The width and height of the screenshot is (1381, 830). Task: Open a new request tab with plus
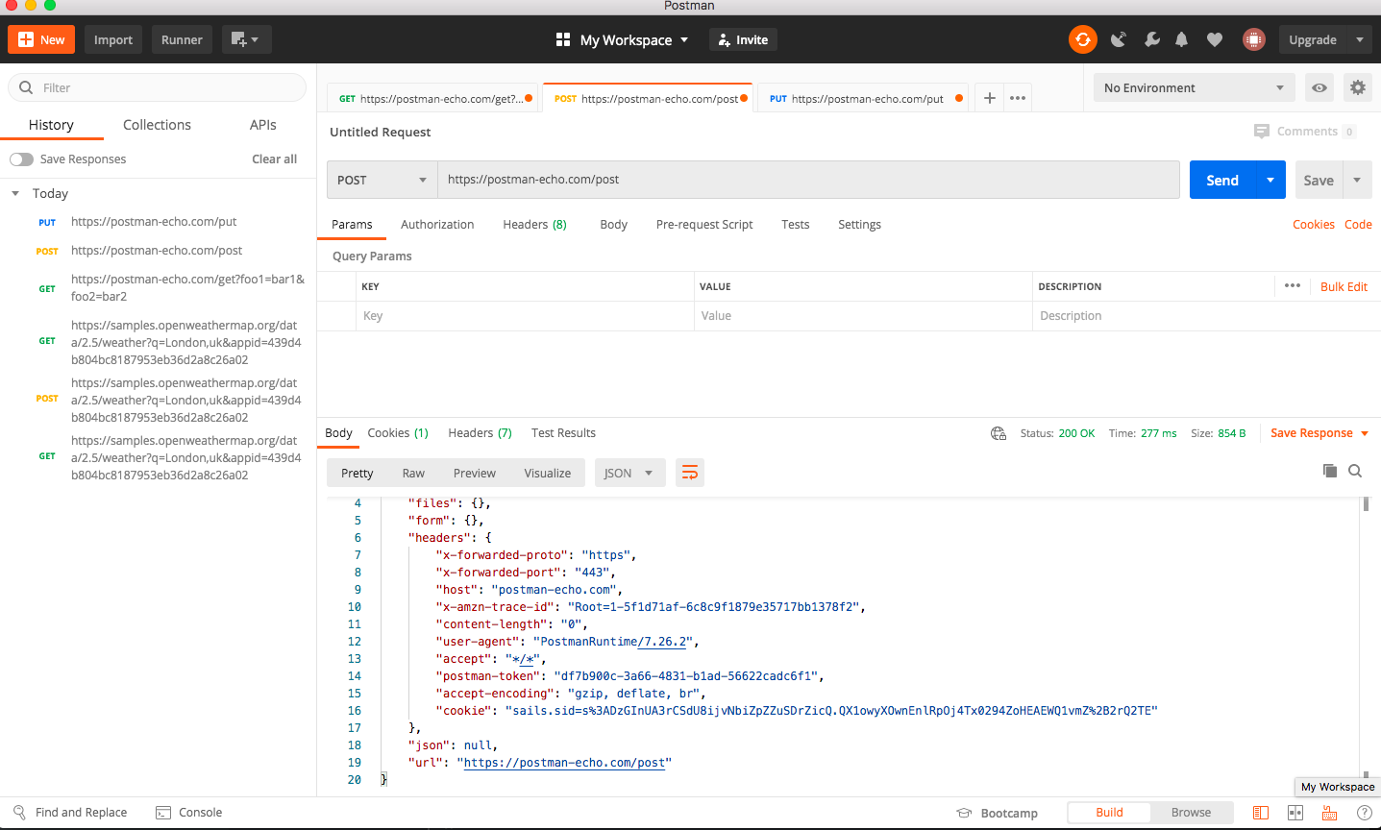click(990, 98)
